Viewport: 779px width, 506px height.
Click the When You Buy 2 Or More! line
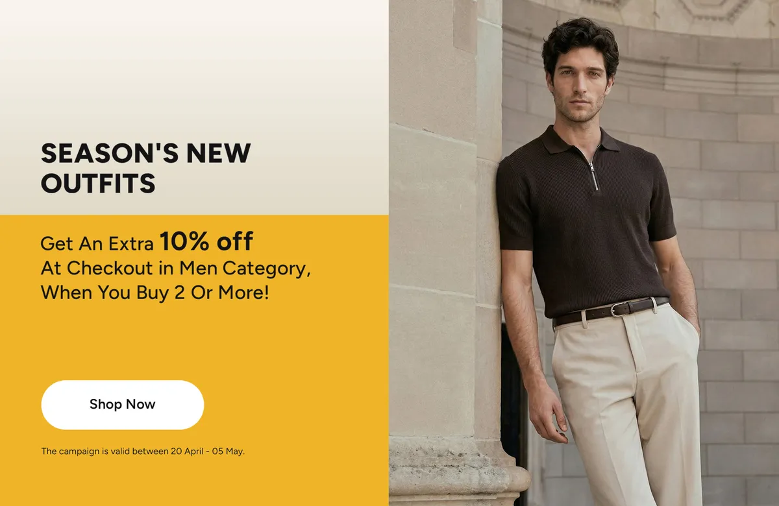point(155,293)
